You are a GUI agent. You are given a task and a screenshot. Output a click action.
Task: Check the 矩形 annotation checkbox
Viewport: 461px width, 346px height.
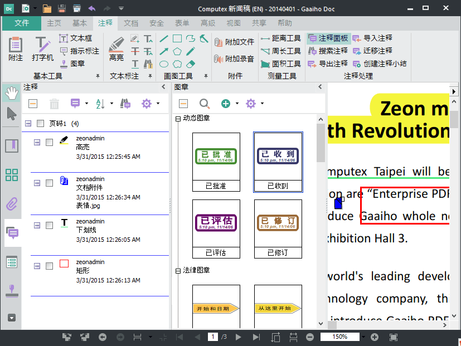click(49, 266)
